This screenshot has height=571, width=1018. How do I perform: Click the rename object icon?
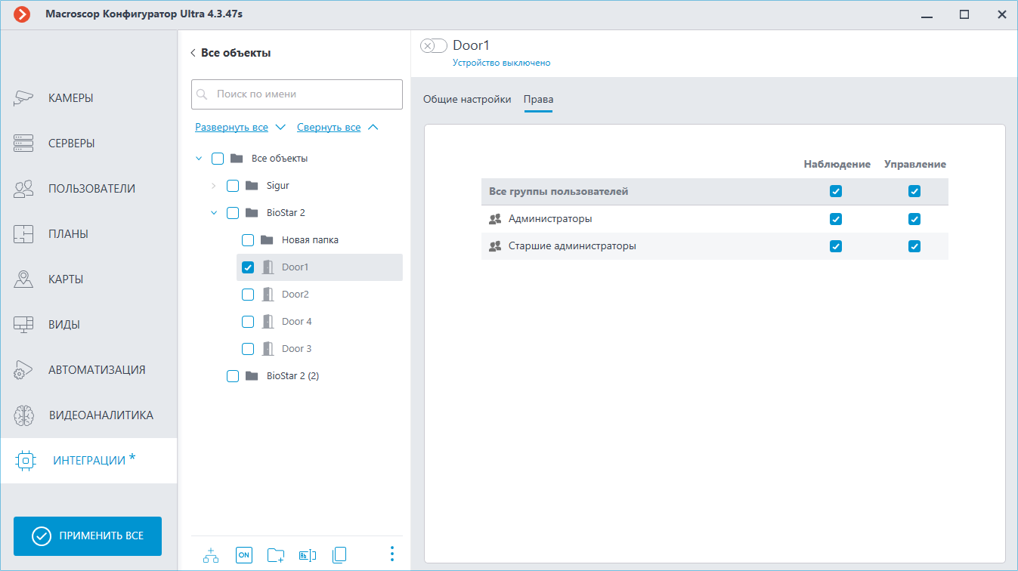[308, 555]
